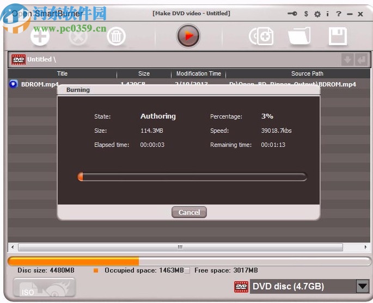Click the DVD icon beside Untitled
373x303 pixels.
tap(19, 59)
